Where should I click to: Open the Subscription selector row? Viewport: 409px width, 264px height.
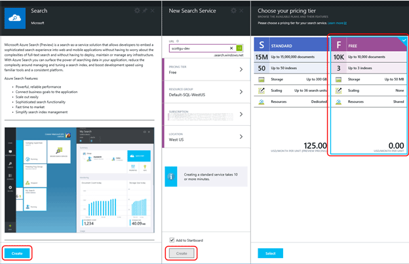point(206,115)
